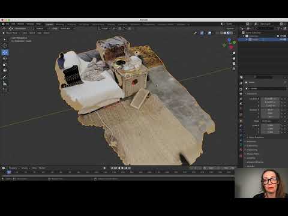Image resolution: width=288 pixels, height=216 pixels.
Task: Open the File menu
Action: click(x=7, y=24)
